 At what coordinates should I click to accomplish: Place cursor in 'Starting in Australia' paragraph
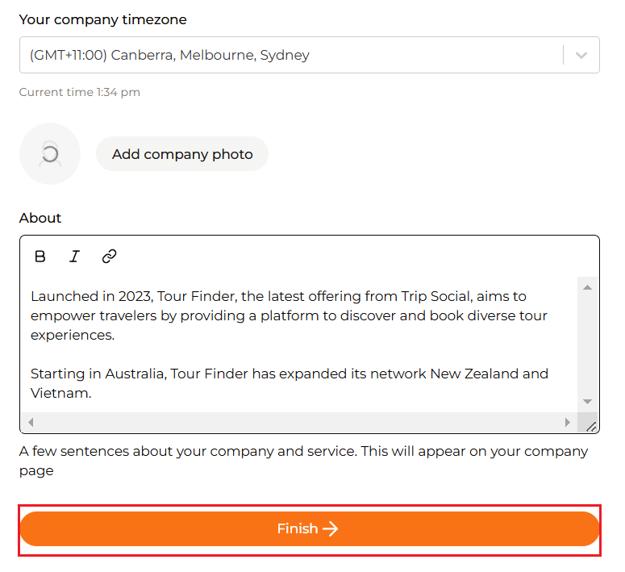290,383
